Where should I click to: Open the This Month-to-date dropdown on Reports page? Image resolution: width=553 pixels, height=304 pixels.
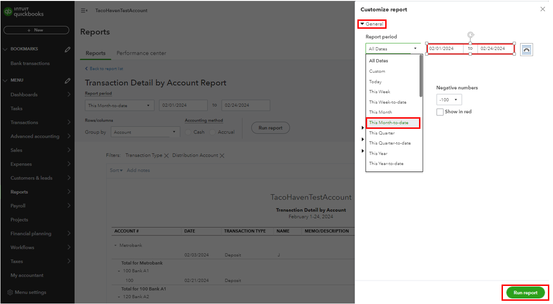click(119, 106)
